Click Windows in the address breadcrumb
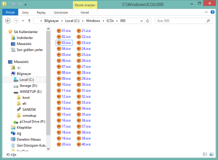This screenshot has height=160, width=218. (93, 21)
